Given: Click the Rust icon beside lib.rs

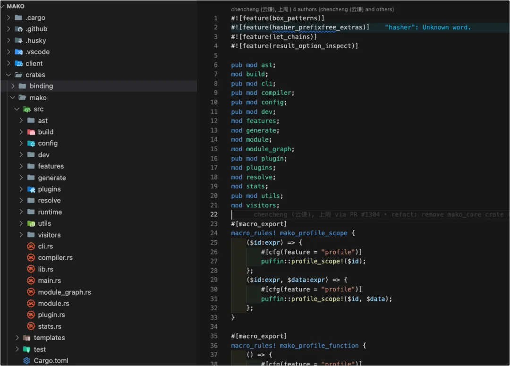Looking at the screenshot, I should click(x=31, y=269).
